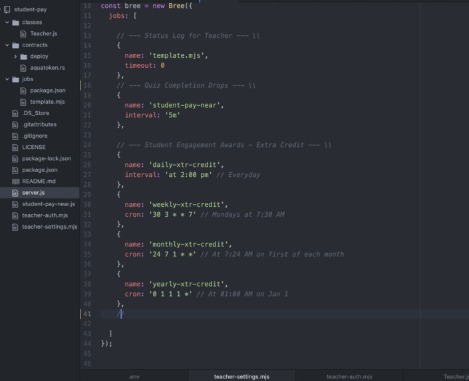
Task: Click the '30 3 * * 7' cron value
Action: 172,214
